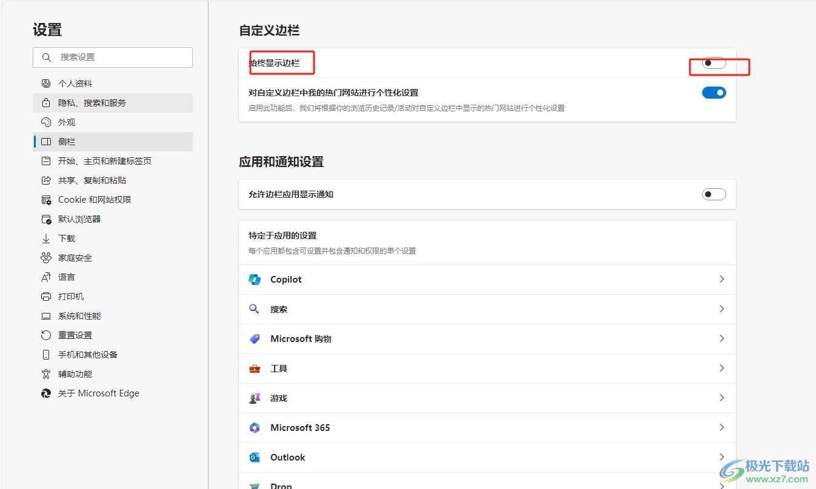Click the 重置设置 reset arrow icon
The image size is (816, 489).
tap(45, 335)
